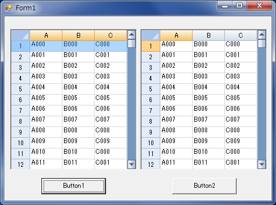
Task: Click the Form1 icon in the title bar
Action: pos(9,8)
